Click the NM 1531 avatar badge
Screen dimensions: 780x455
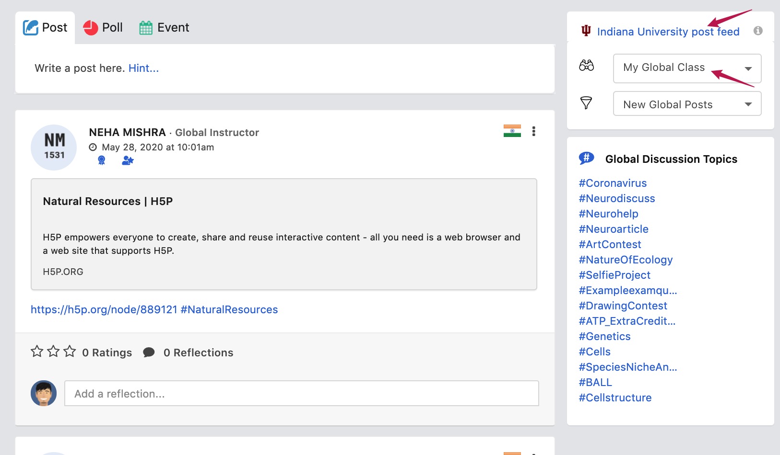[54, 148]
